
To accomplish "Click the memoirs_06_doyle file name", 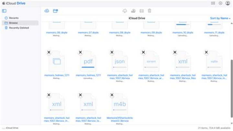I will coord(57,33).
